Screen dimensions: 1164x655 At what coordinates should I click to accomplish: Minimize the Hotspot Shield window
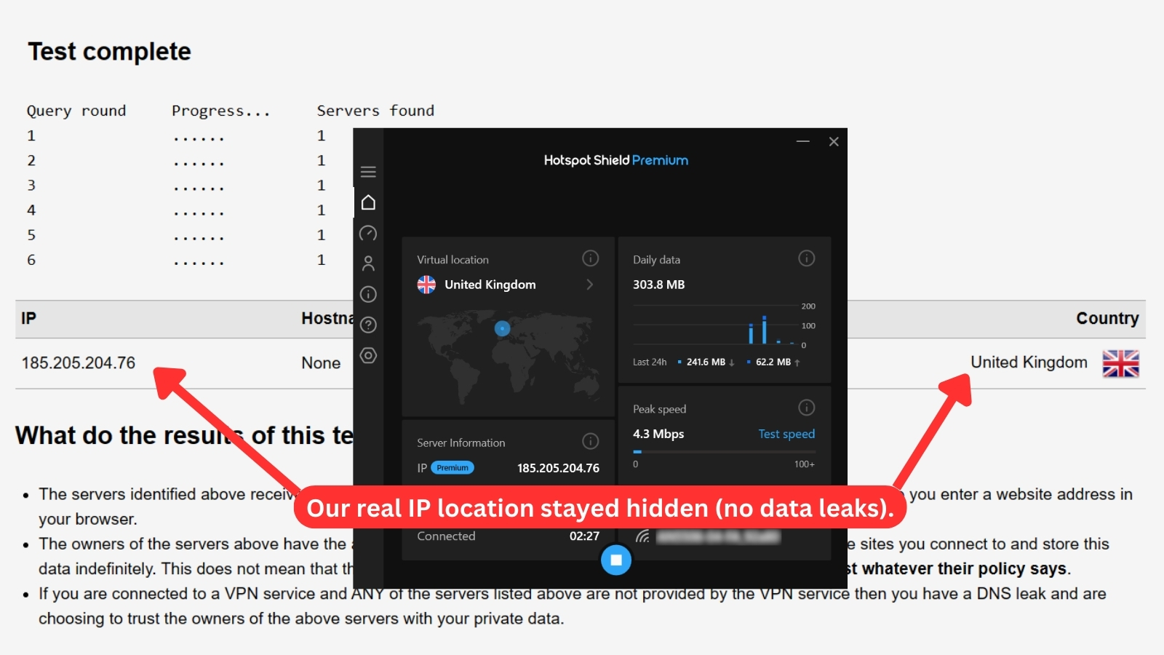[x=803, y=141]
